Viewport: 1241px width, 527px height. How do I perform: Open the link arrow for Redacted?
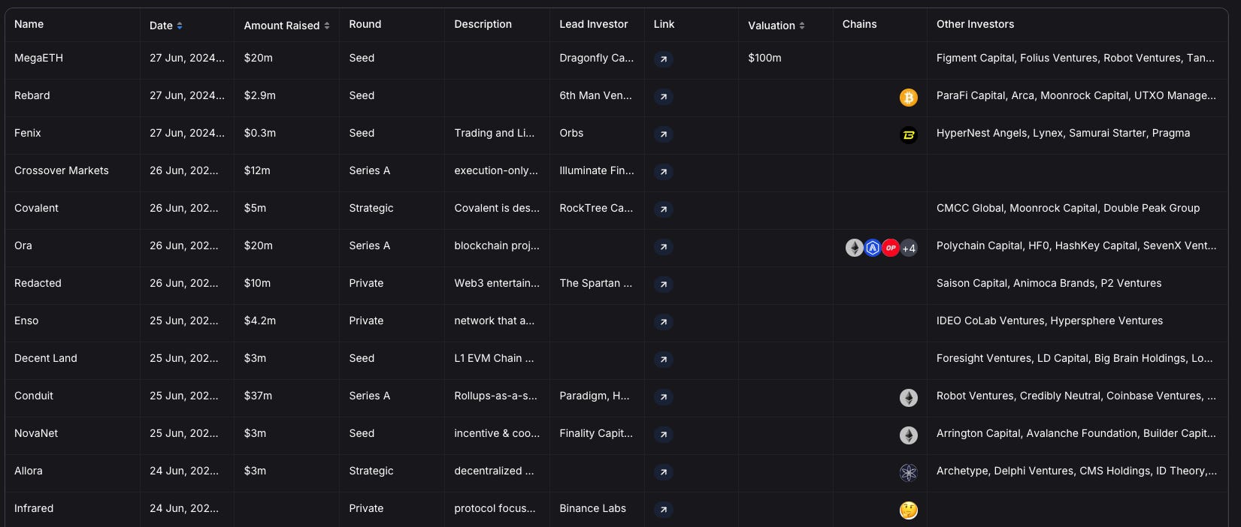[663, 285]
